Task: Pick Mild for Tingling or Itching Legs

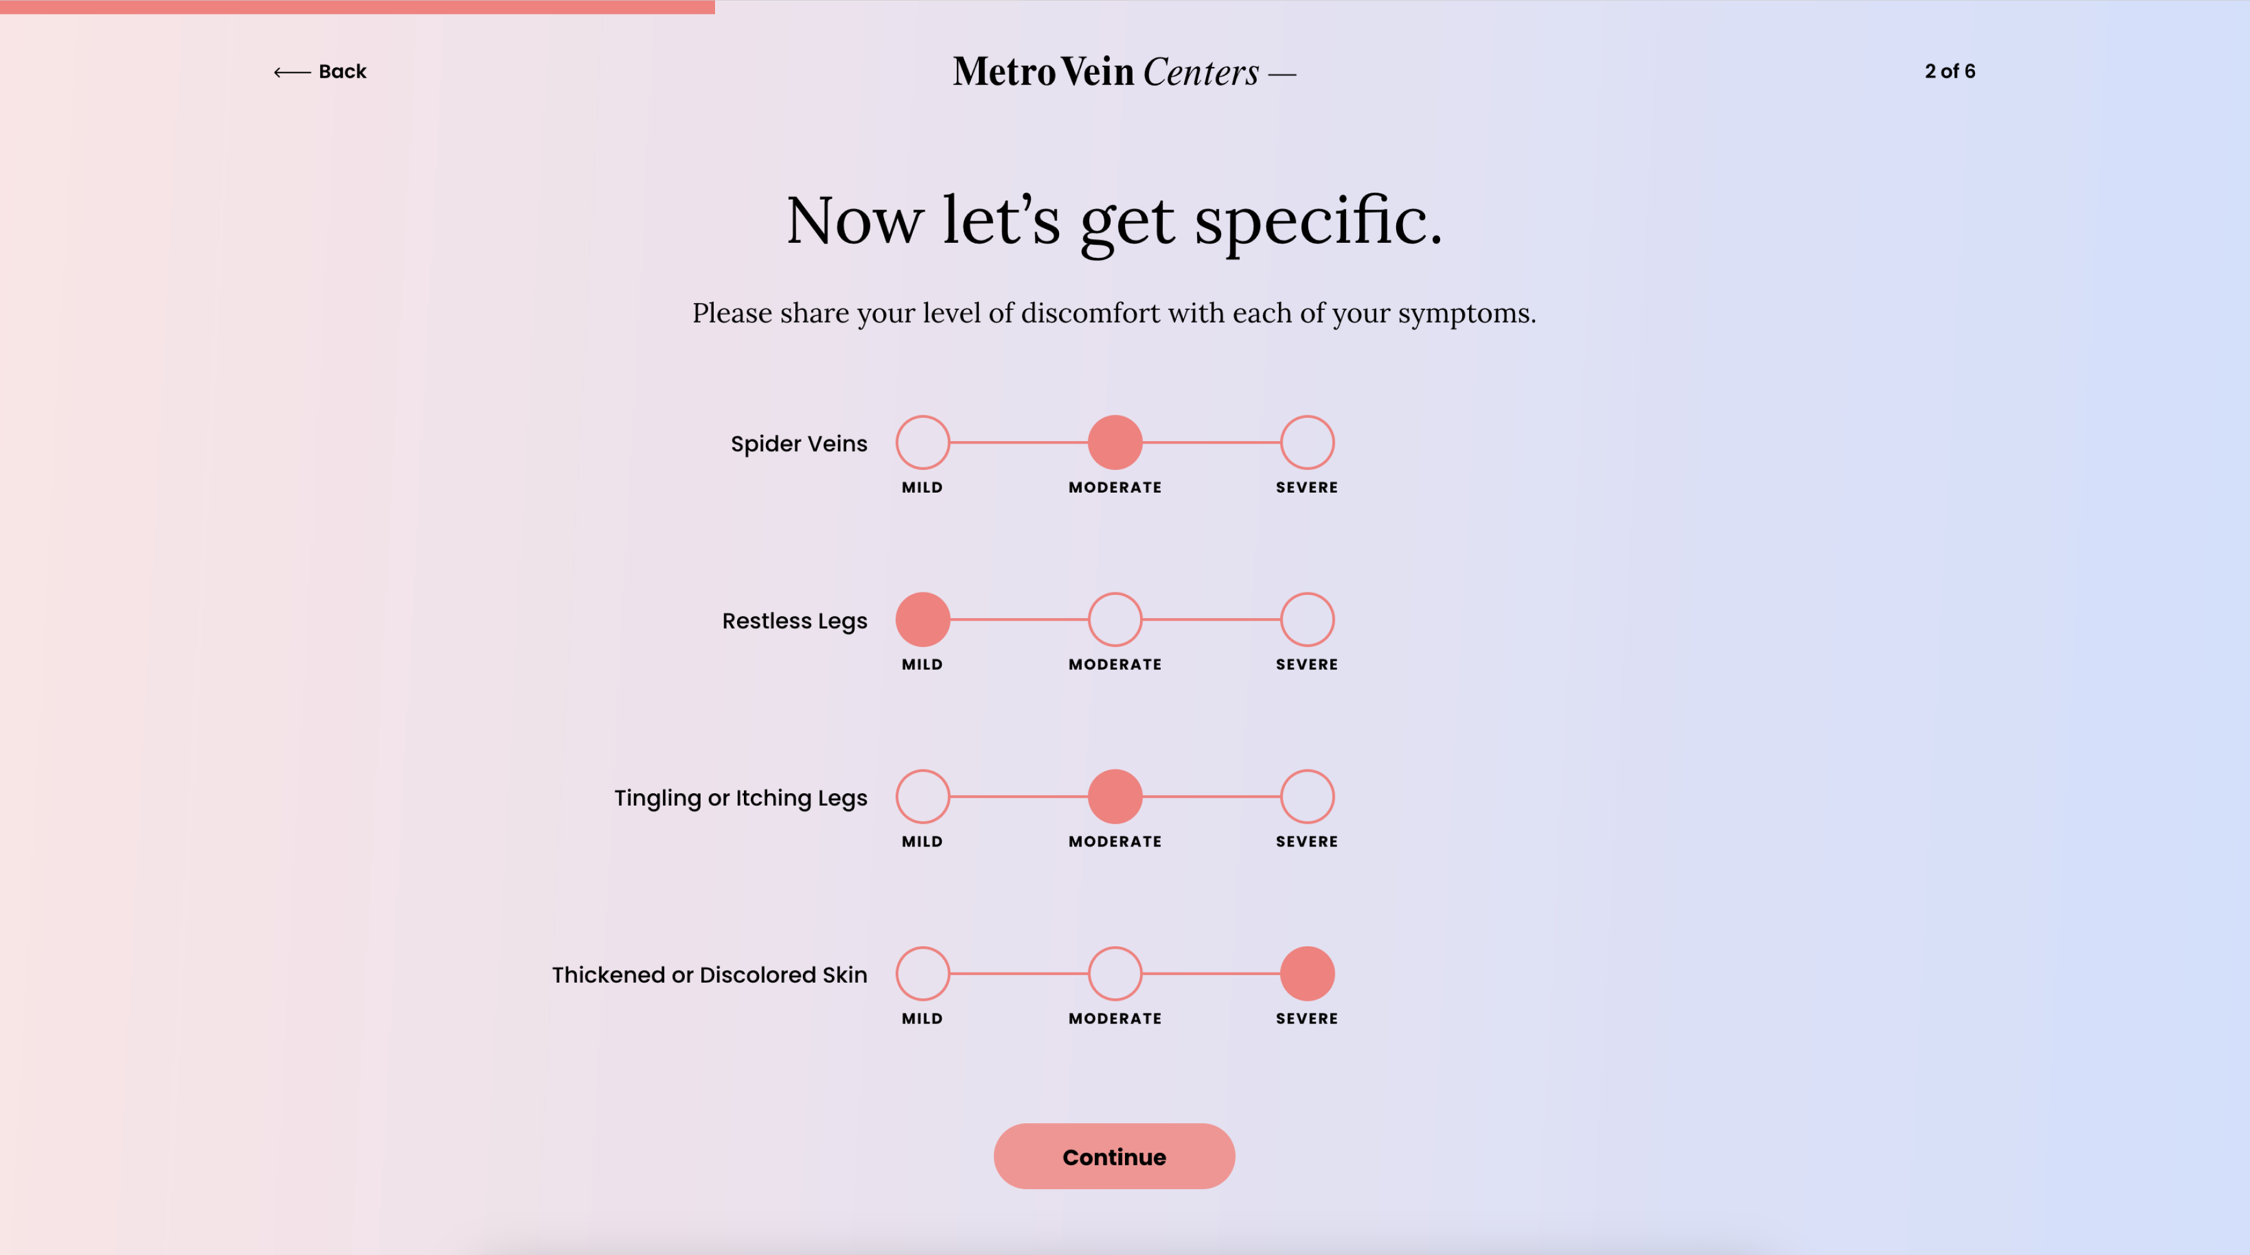Action: 922,797
